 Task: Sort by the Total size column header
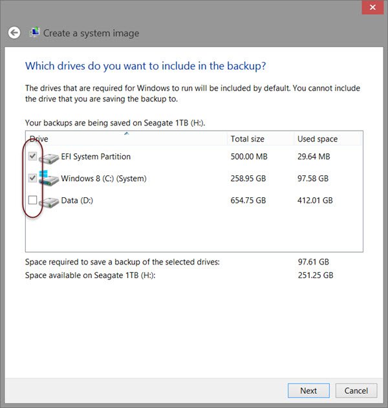tap(261, 138)
